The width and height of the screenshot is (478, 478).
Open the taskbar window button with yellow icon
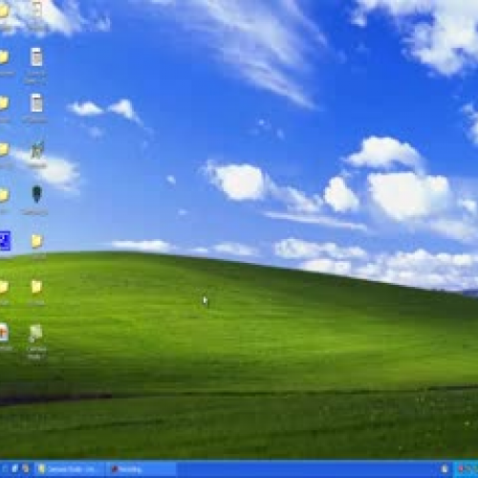(70, 469)
